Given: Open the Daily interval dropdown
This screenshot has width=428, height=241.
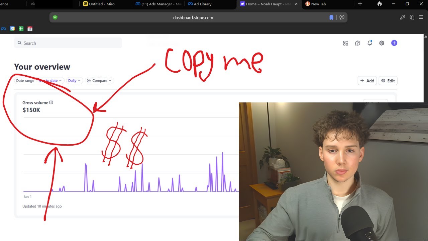Looking at the screenshot, I should tap(75, 81).
